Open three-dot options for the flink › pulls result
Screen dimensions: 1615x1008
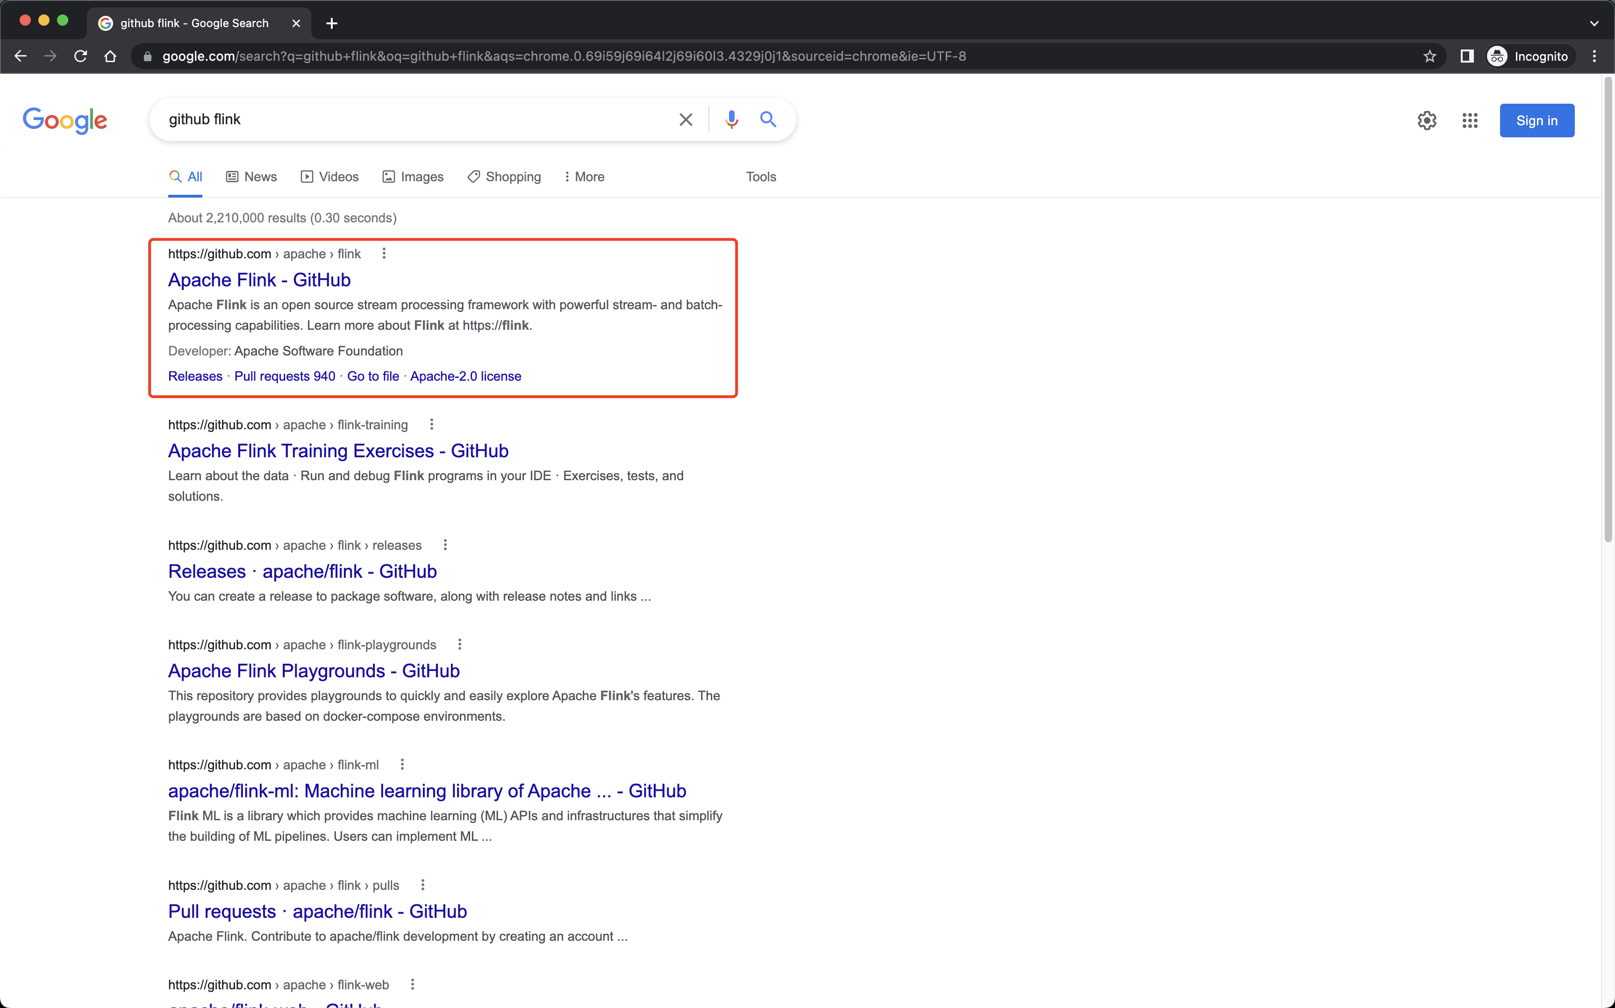coord(423,885)
